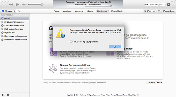Open the Terms of Service link
The height and width of the screenshot is (97, 176).
tap(116, 95)
